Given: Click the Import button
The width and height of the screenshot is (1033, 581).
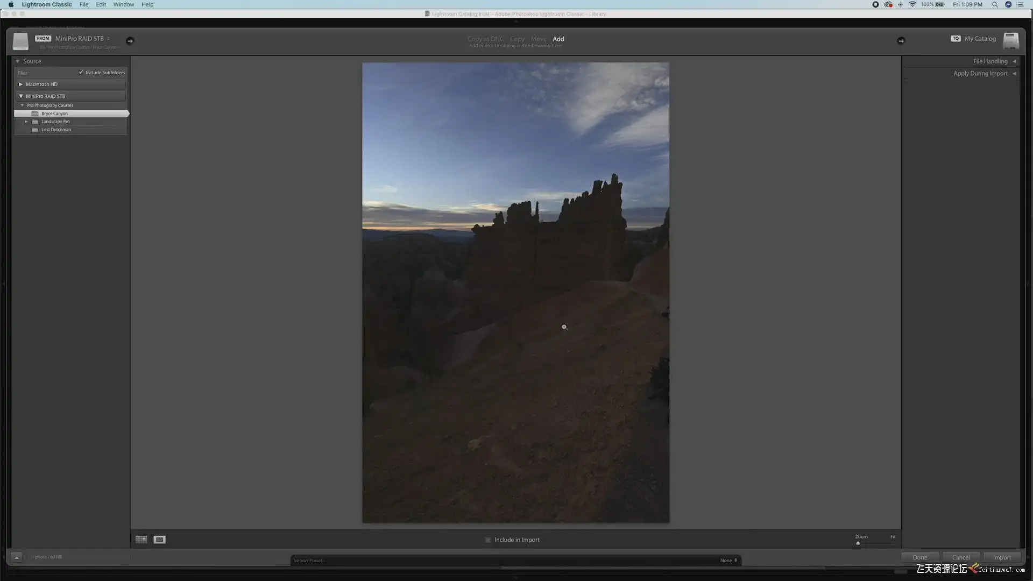Looking at the screenshot, I should tap(1002, 557).
